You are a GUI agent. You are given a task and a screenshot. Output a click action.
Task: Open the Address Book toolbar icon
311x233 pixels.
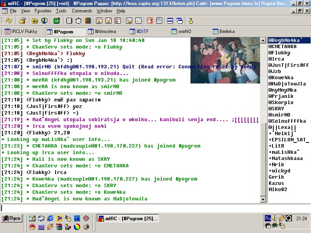(x=69, y=21)
